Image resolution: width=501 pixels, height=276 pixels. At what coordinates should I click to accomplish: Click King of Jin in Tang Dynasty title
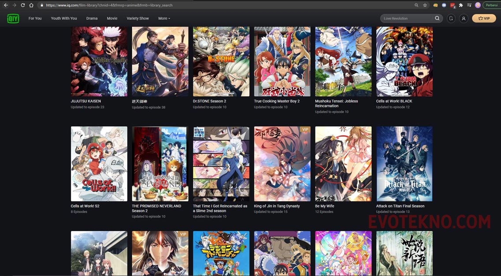point(277,206)
